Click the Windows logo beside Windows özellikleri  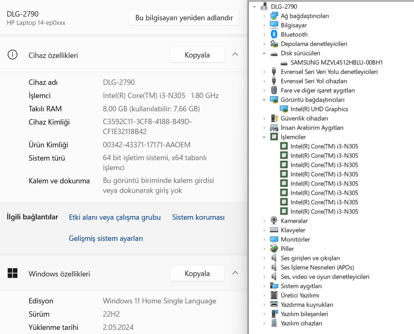pos(12,273)
